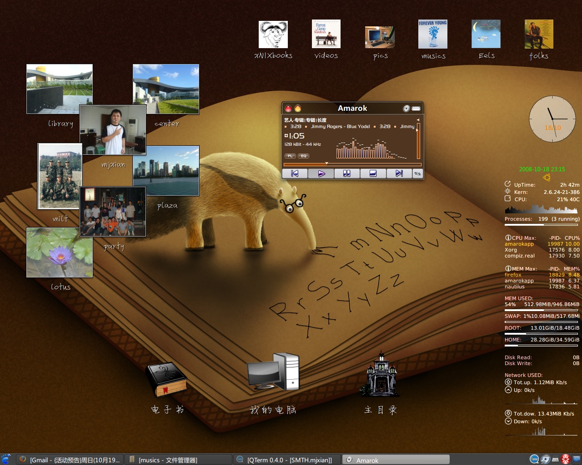Switch to Amarok taskbar entry

pyautogui.click(x=396, y=460)
